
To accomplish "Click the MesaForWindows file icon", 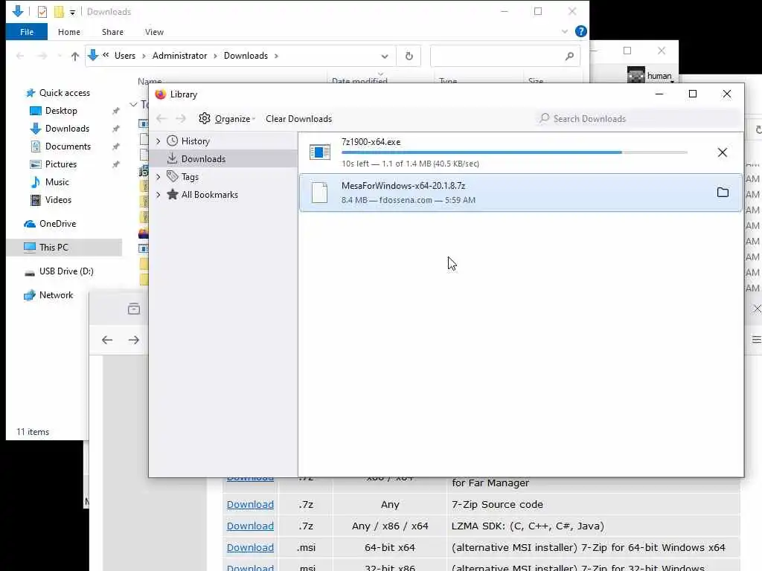I will 320,193.
